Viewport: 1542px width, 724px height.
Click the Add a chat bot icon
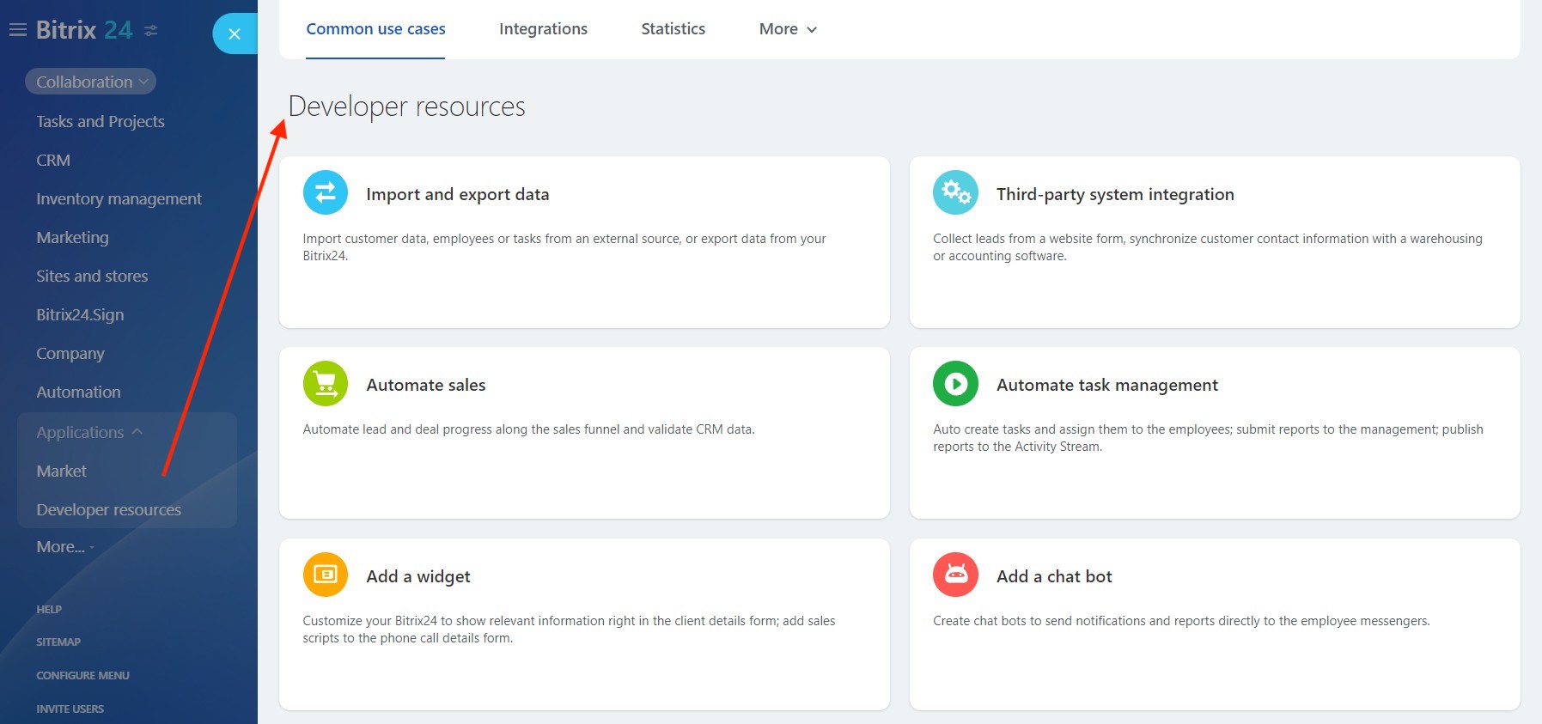[x=955, y=575]
